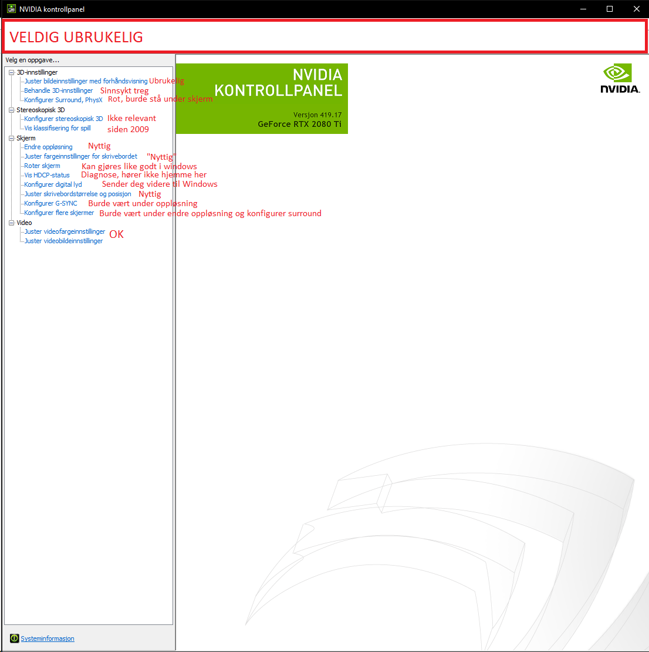Select the Video category label
Image resolution: width=649 pixels, height=652 pixels.
click(24, 223)
